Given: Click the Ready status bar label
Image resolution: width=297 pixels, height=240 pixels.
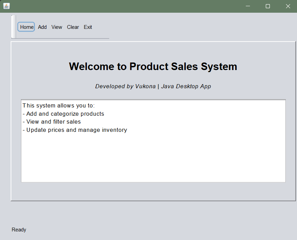Looking at the screenshot, I should tap(19, 230).
